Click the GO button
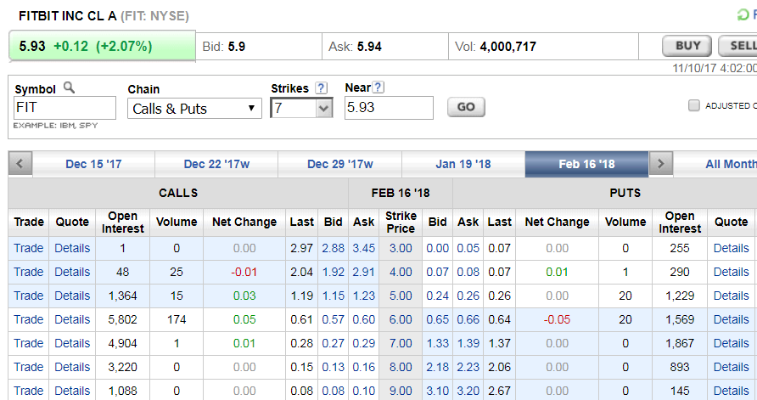The image size is (757, 400). pyautogui.click(x=466, y=107)
